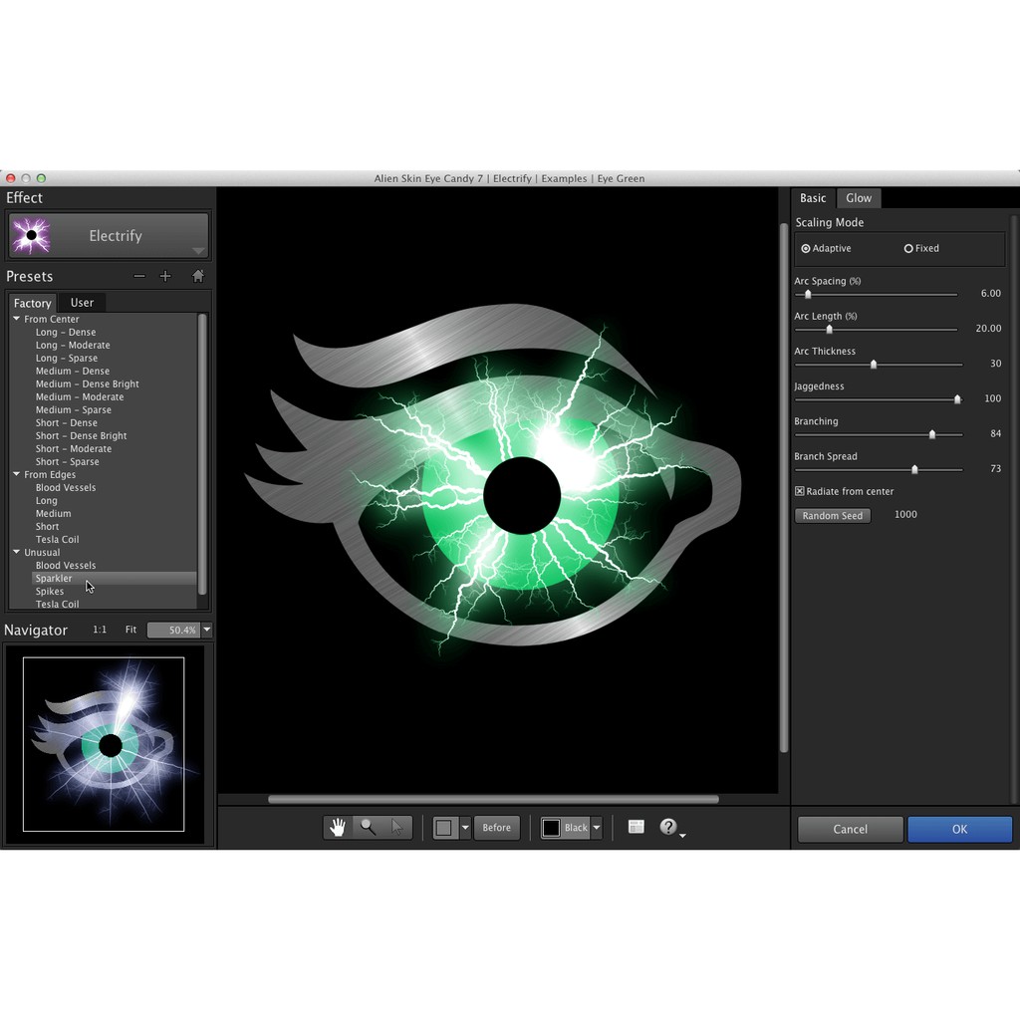Select the Zoom tool
Viewport: 1020px width, 1020px height.
tap(368, 827)
